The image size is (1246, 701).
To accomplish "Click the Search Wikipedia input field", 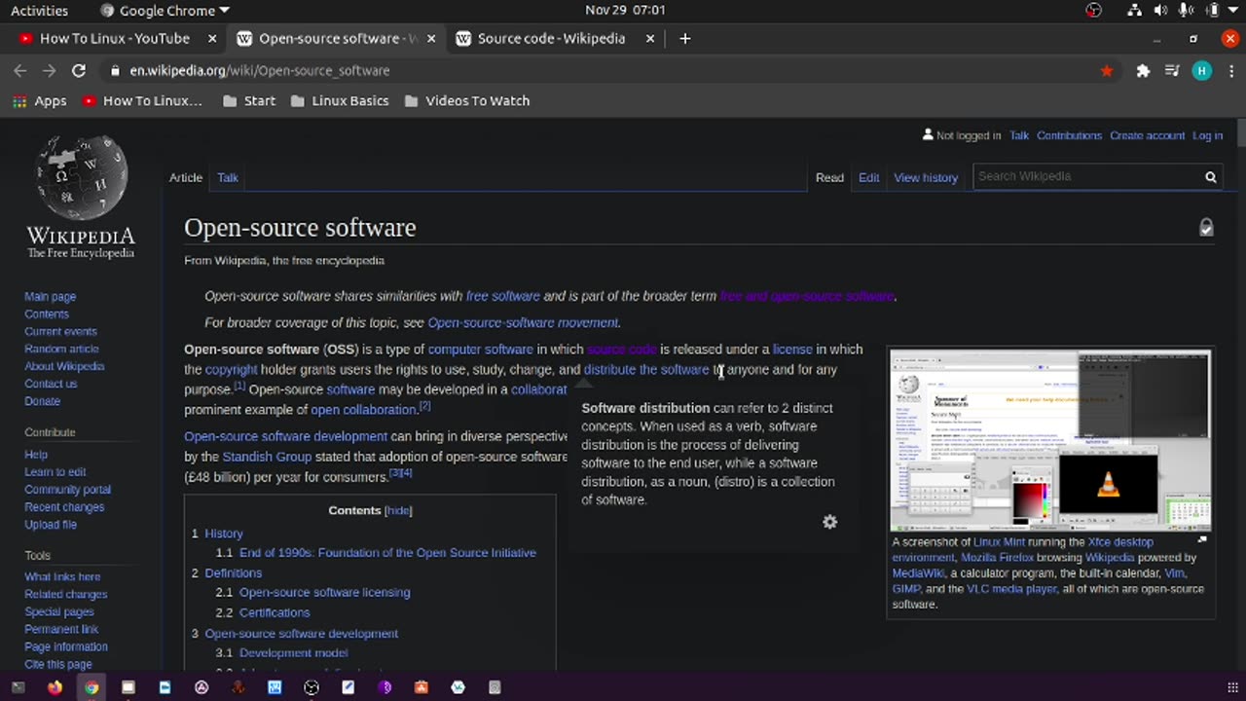I will pos(1085,176).
